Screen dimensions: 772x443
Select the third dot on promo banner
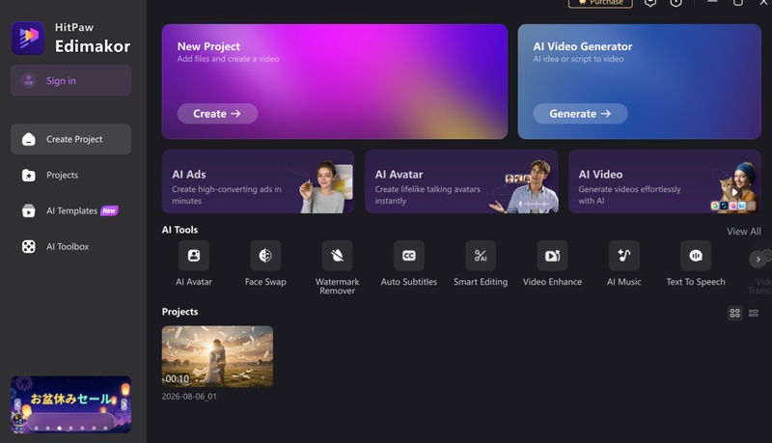pos(60,429)
